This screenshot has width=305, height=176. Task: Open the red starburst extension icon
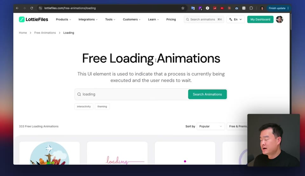[229, 8]
